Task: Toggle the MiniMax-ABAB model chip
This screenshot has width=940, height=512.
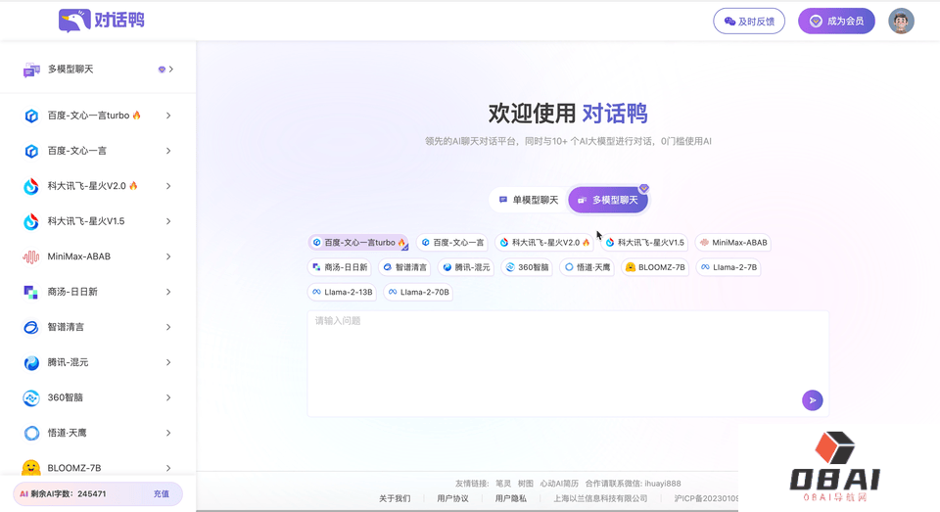Action: tap(733, 242)
